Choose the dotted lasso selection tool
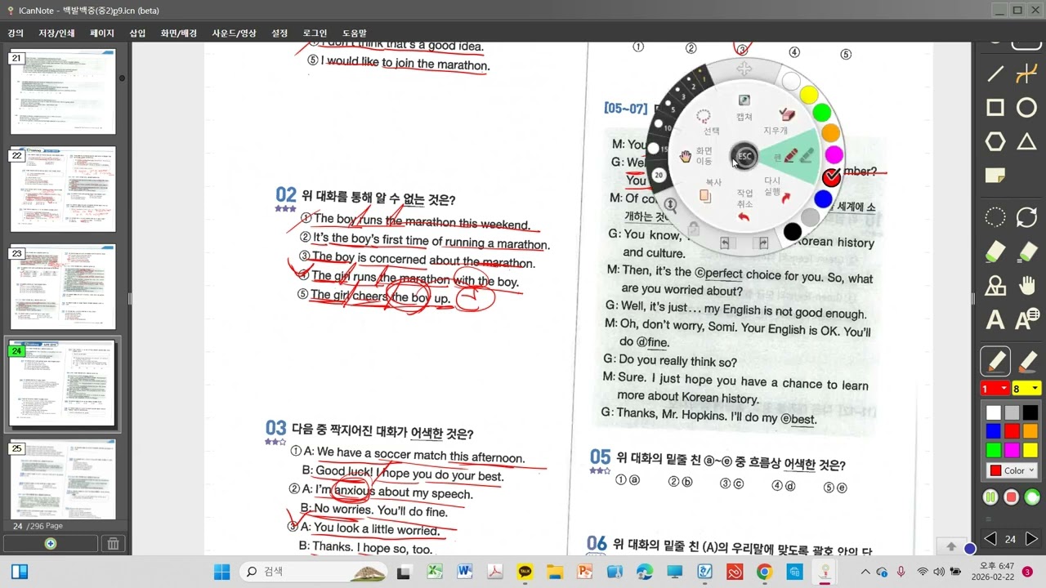Viewport: 1046px width, 588px height. pos(995,217)
